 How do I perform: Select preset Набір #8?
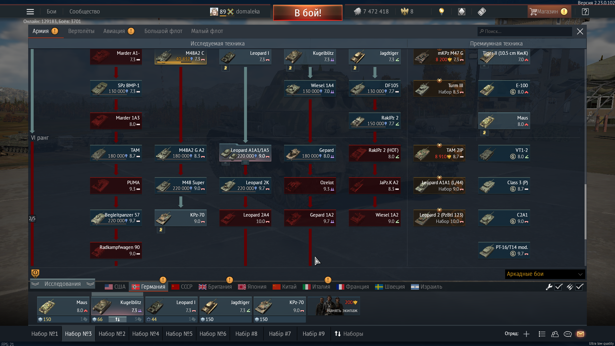pos(246,334)
